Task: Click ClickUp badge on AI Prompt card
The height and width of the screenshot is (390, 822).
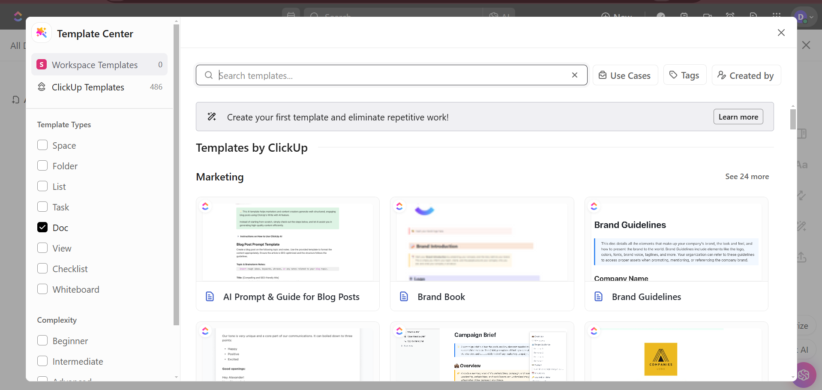Action: (205, 206)
